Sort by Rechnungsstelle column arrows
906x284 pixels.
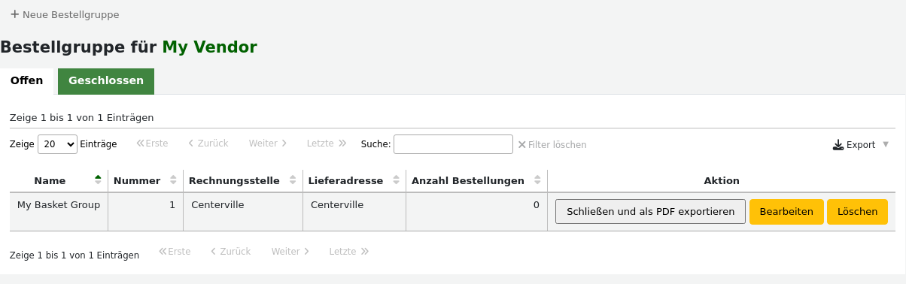292,180
